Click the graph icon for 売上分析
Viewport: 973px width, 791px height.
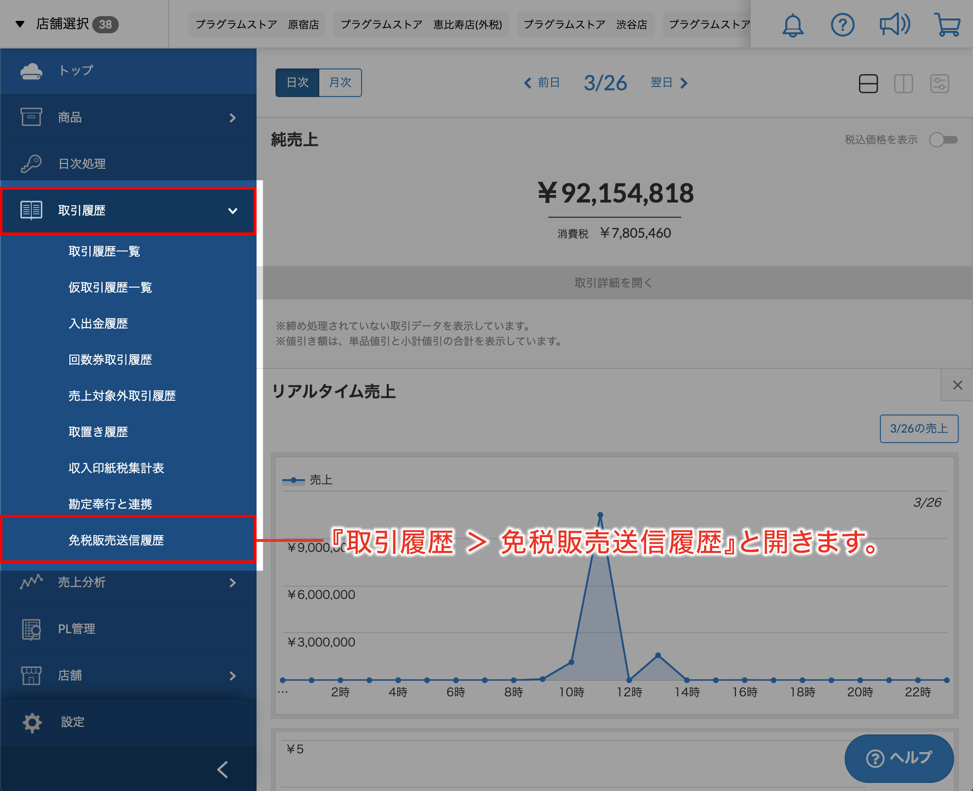tap(31, 582)
